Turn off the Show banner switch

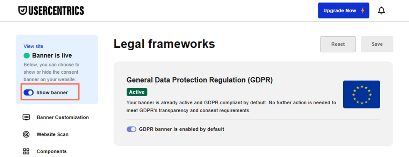(28, 92)
